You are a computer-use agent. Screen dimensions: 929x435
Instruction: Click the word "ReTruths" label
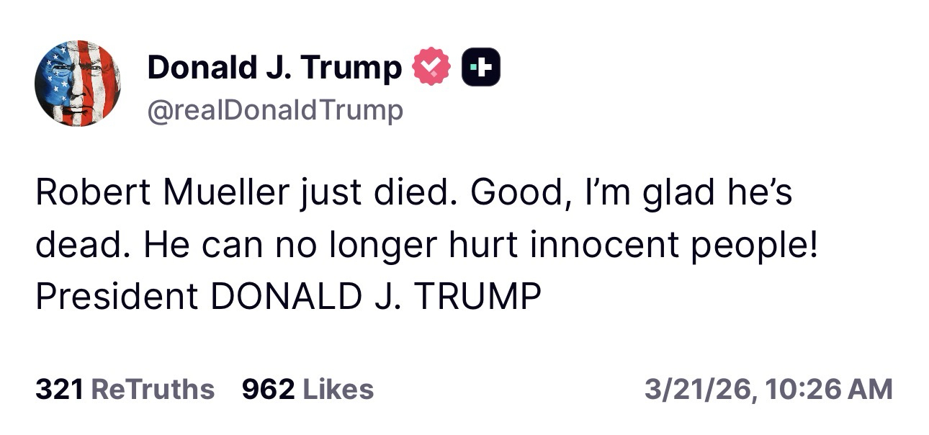point(154,389)
